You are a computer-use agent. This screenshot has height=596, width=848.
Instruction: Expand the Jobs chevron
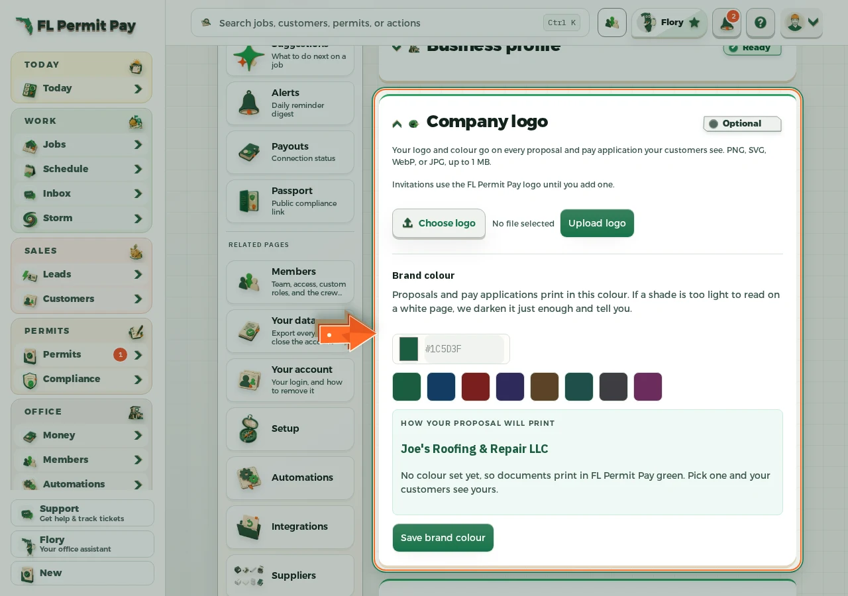138,145
